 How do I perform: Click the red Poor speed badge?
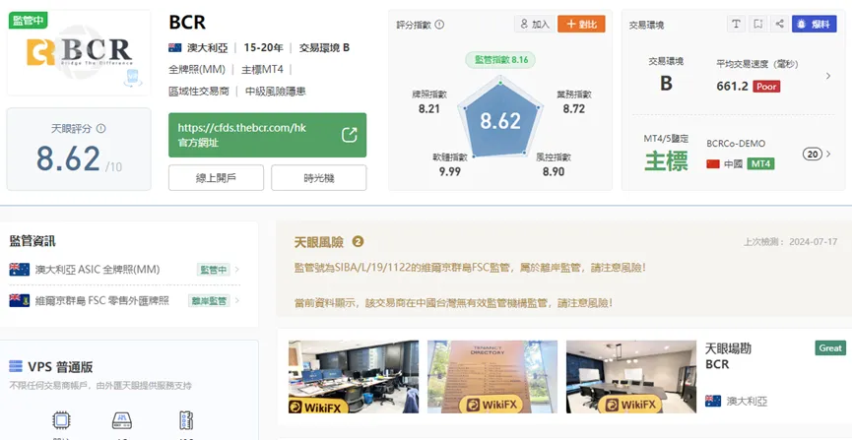pos(766,87)
